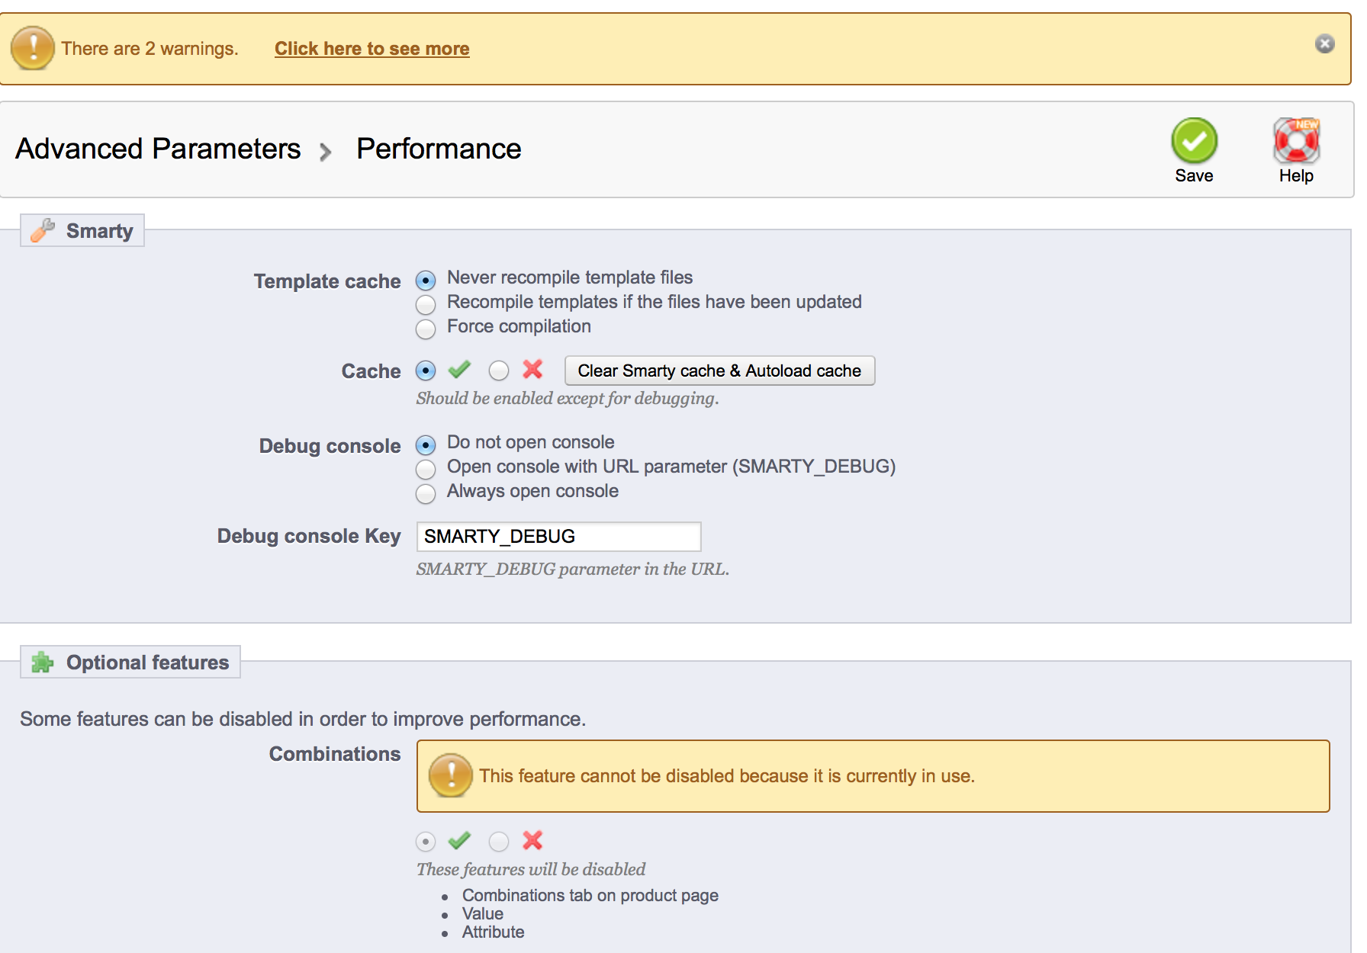Image resolution: width=1367 pixels, height=953 pixels.
Task: Click the red X icon under Combinations
Action: [532, 841]
